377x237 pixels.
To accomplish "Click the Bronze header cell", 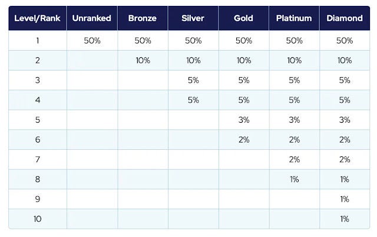I will [143, 18].
